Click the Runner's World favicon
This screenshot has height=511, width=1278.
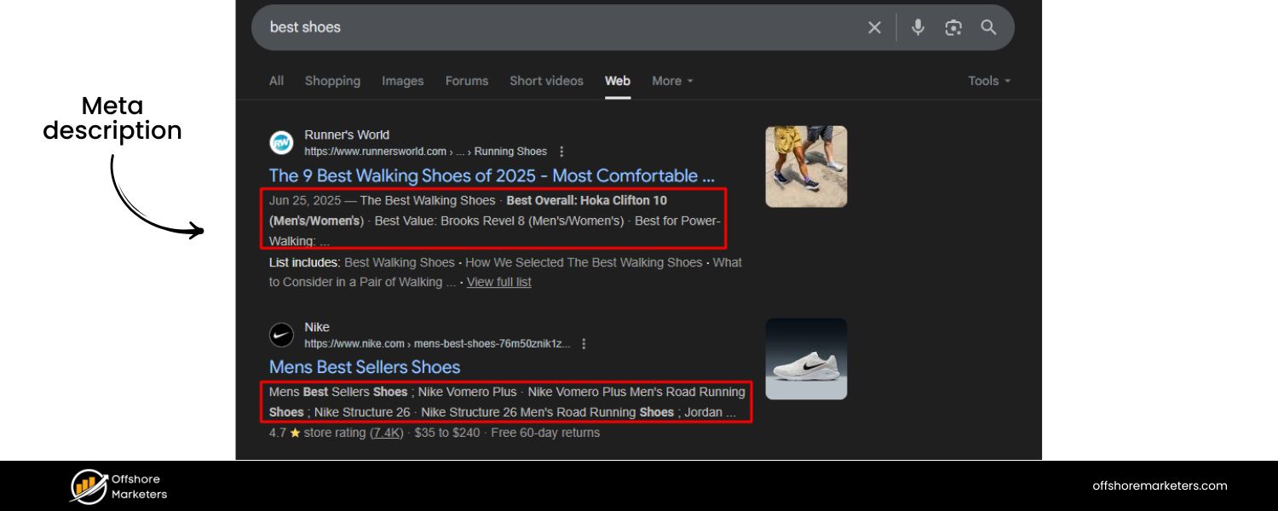[x=281, y=142]
